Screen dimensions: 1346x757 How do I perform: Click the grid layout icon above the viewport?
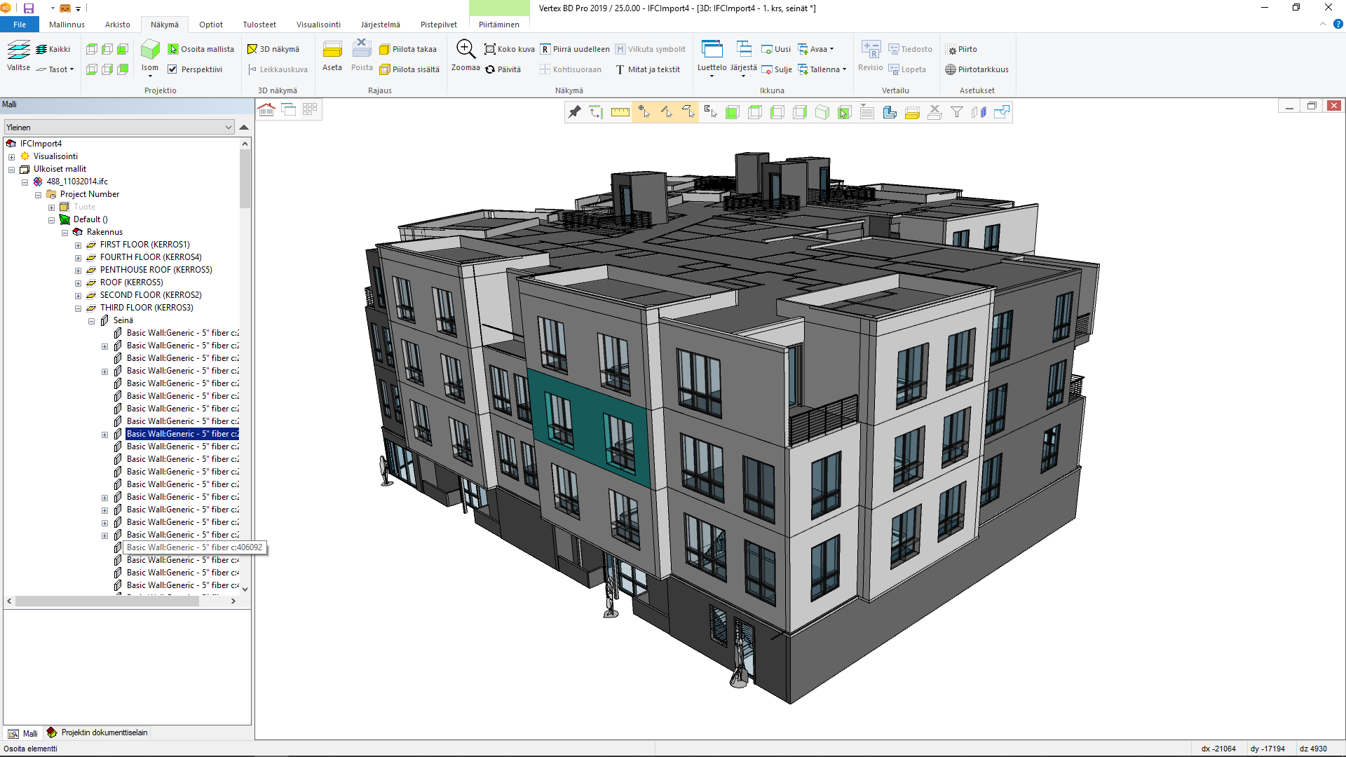pyautogui.click(x=310, y=109)
